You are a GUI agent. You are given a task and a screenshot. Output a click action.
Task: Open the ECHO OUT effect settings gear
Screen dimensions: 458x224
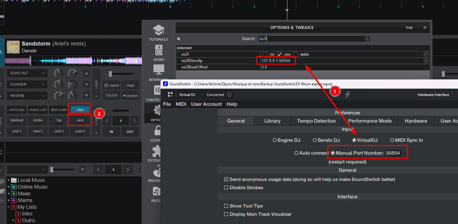pos(87,73)
